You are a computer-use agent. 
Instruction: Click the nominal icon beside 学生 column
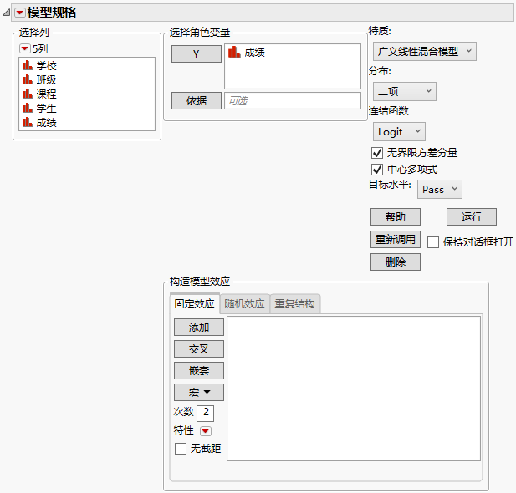click(28, 108)
